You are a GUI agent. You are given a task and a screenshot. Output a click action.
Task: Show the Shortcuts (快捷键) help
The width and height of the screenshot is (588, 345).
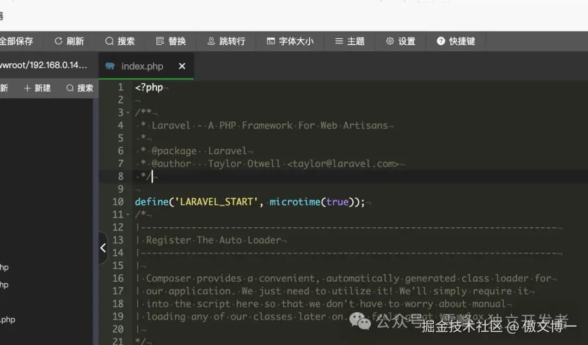click(x=456, y=41)
